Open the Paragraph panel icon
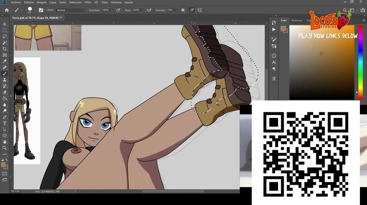The image size is (367, 205). point(274,69)
